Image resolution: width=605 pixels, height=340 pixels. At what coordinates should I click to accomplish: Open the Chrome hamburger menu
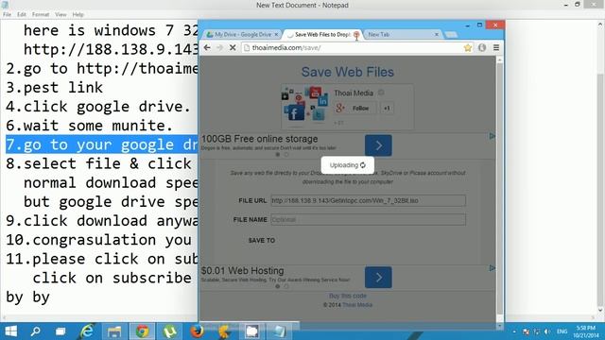click(496, 48)
